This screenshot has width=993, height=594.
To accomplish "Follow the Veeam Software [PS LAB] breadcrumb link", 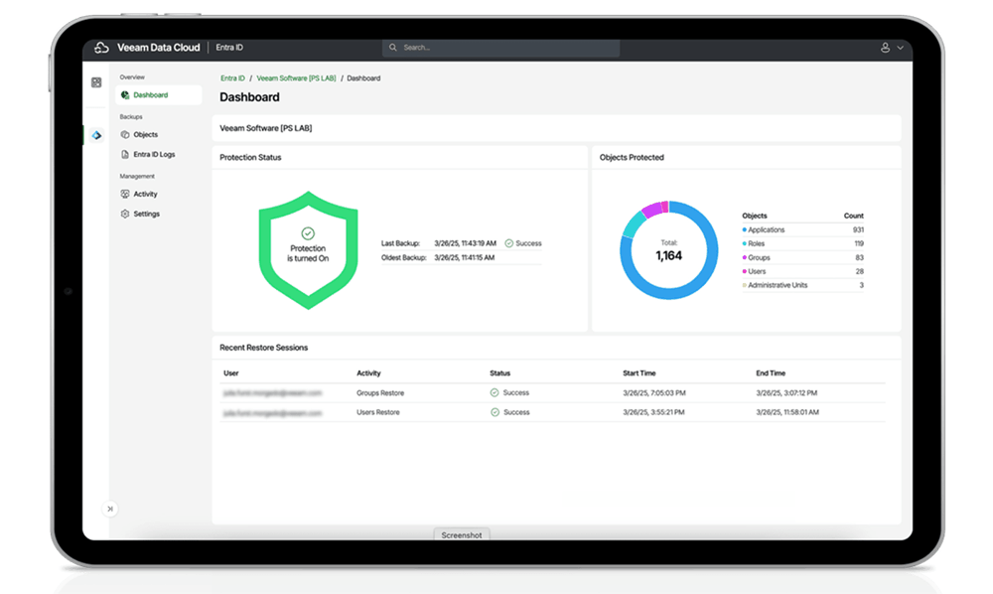I will (x=296, y=78).
